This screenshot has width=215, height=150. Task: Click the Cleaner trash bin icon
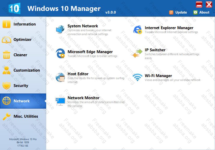(6, 55)
